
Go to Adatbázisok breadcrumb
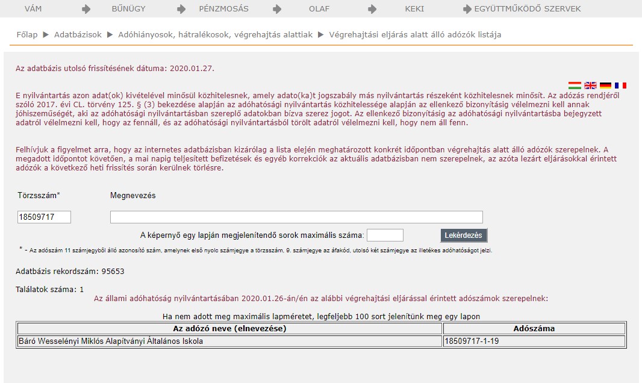78,35
